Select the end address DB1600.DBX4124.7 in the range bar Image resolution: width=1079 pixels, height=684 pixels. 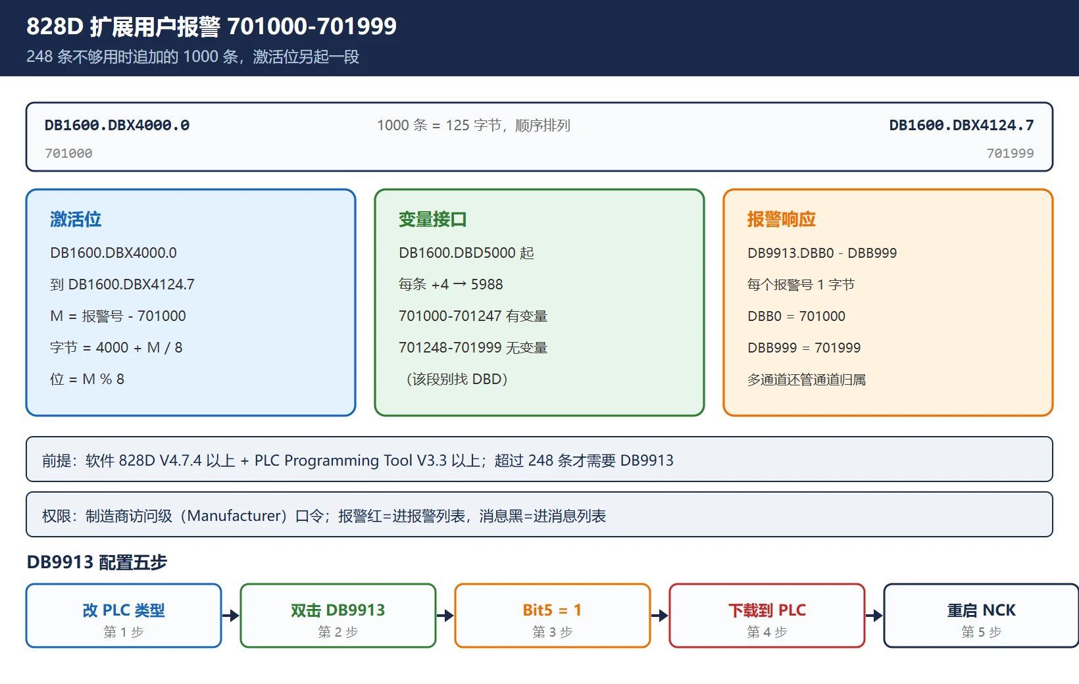tap(961, 125)
